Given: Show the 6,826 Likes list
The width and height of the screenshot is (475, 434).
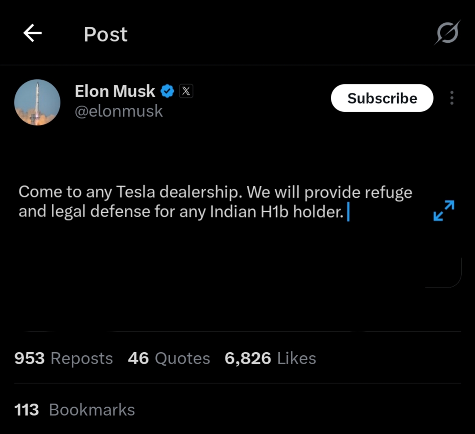Looking at the screenshot, I should 270,358.
